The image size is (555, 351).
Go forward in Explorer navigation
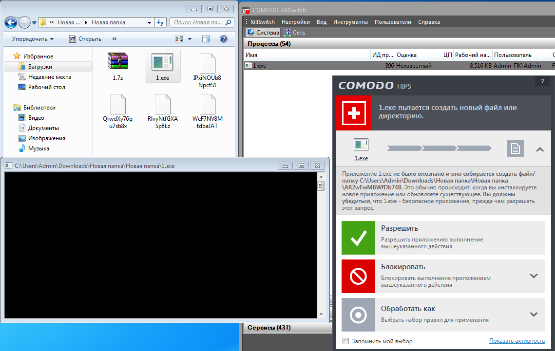[x=24, y=22]
